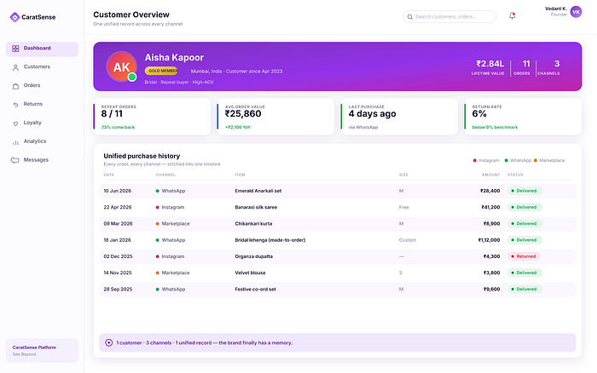Click Delivered badge on Emerald Anarkali row
Screen dimensions: 597x373
[x=525, y=191]
